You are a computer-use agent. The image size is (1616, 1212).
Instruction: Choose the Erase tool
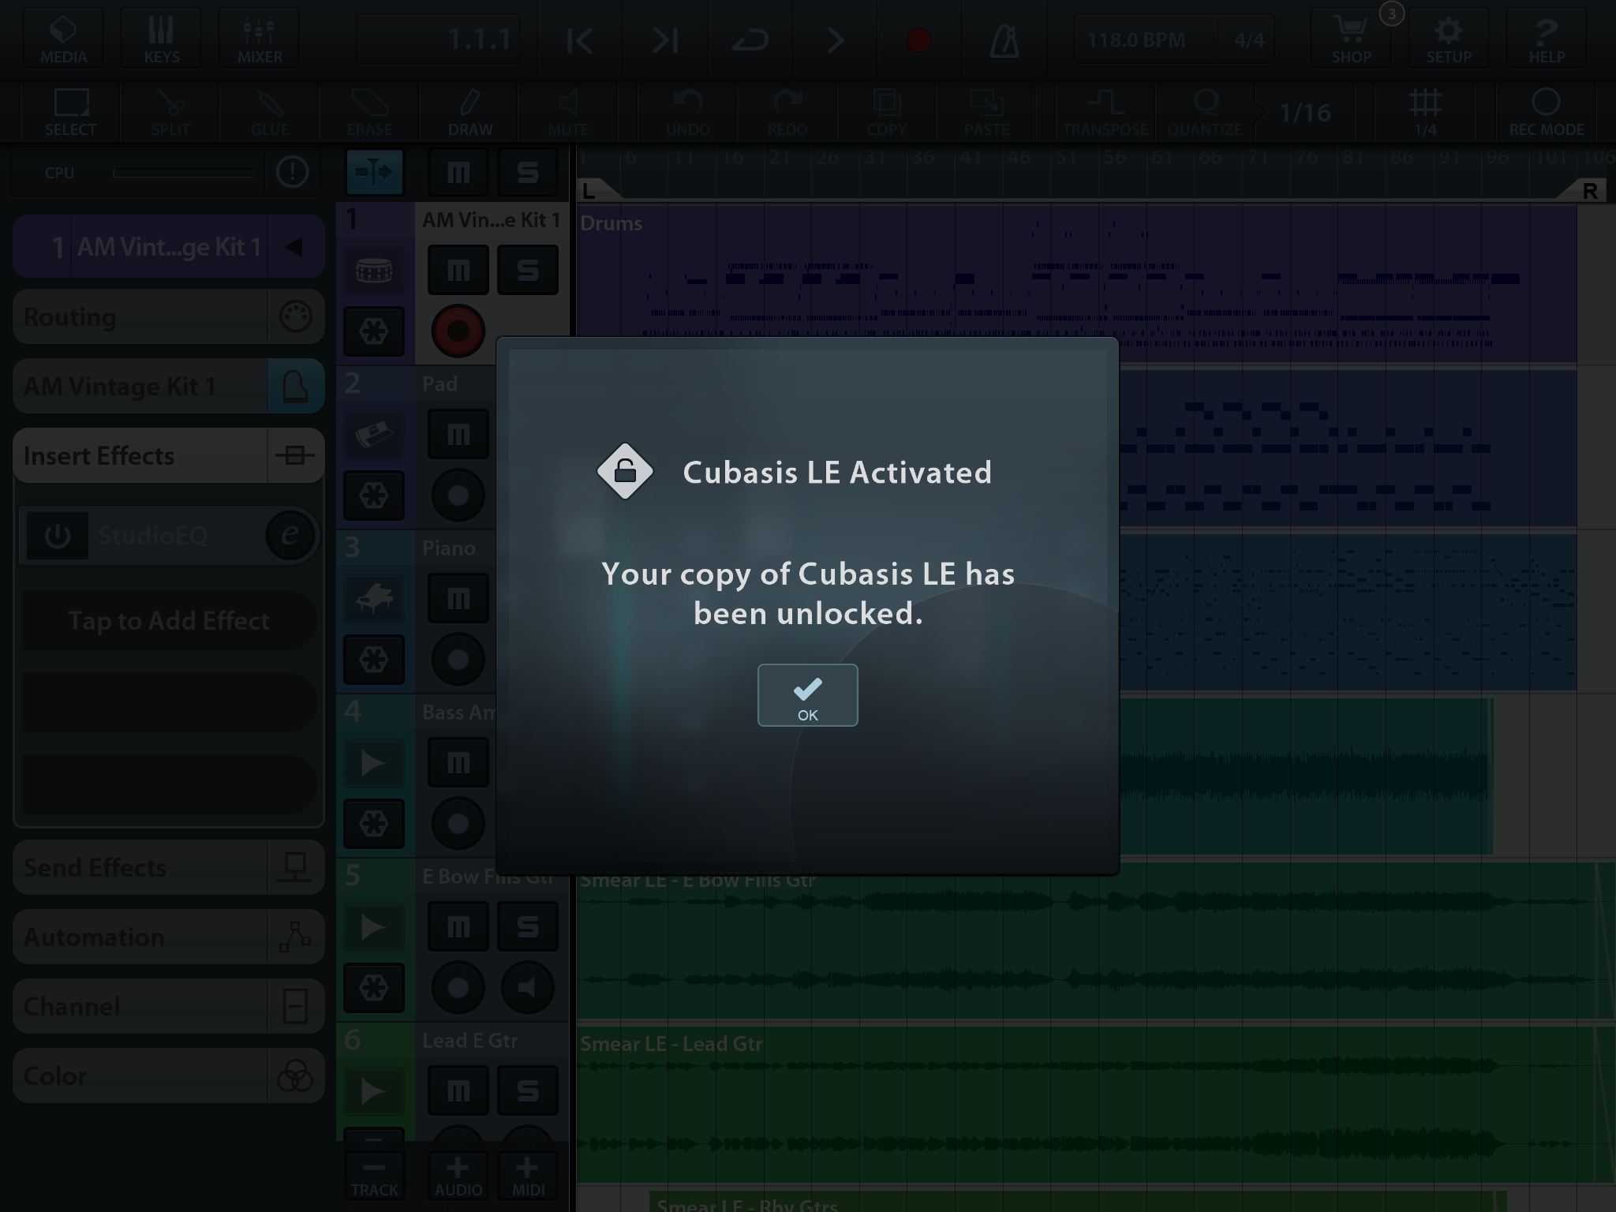368,112
